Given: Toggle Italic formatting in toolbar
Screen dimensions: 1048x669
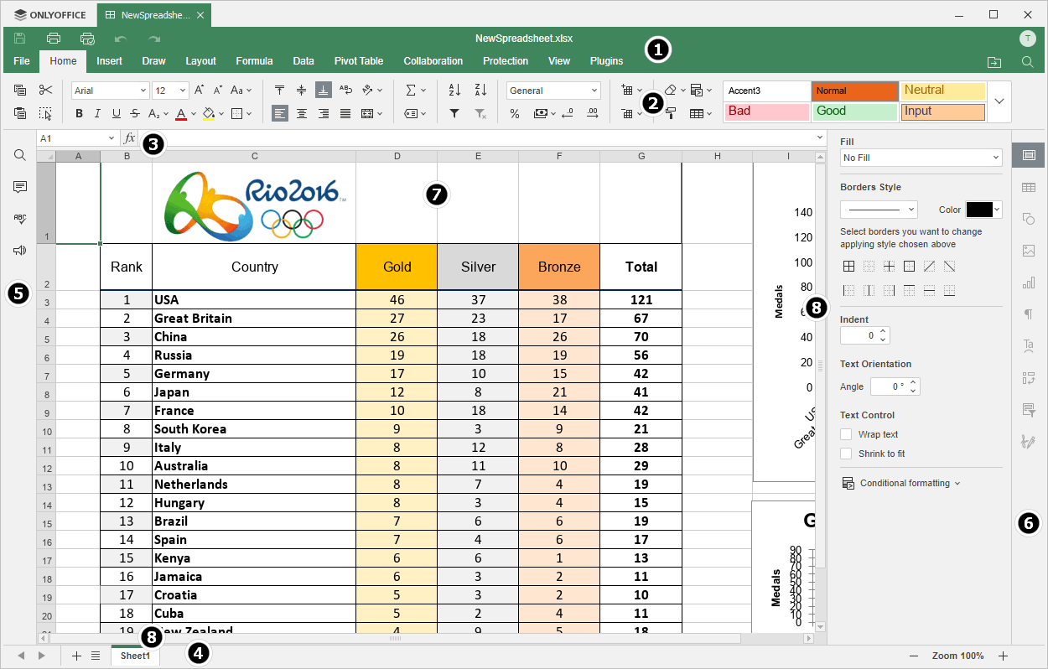Looking at the screenshot, I should pos(98,114).
